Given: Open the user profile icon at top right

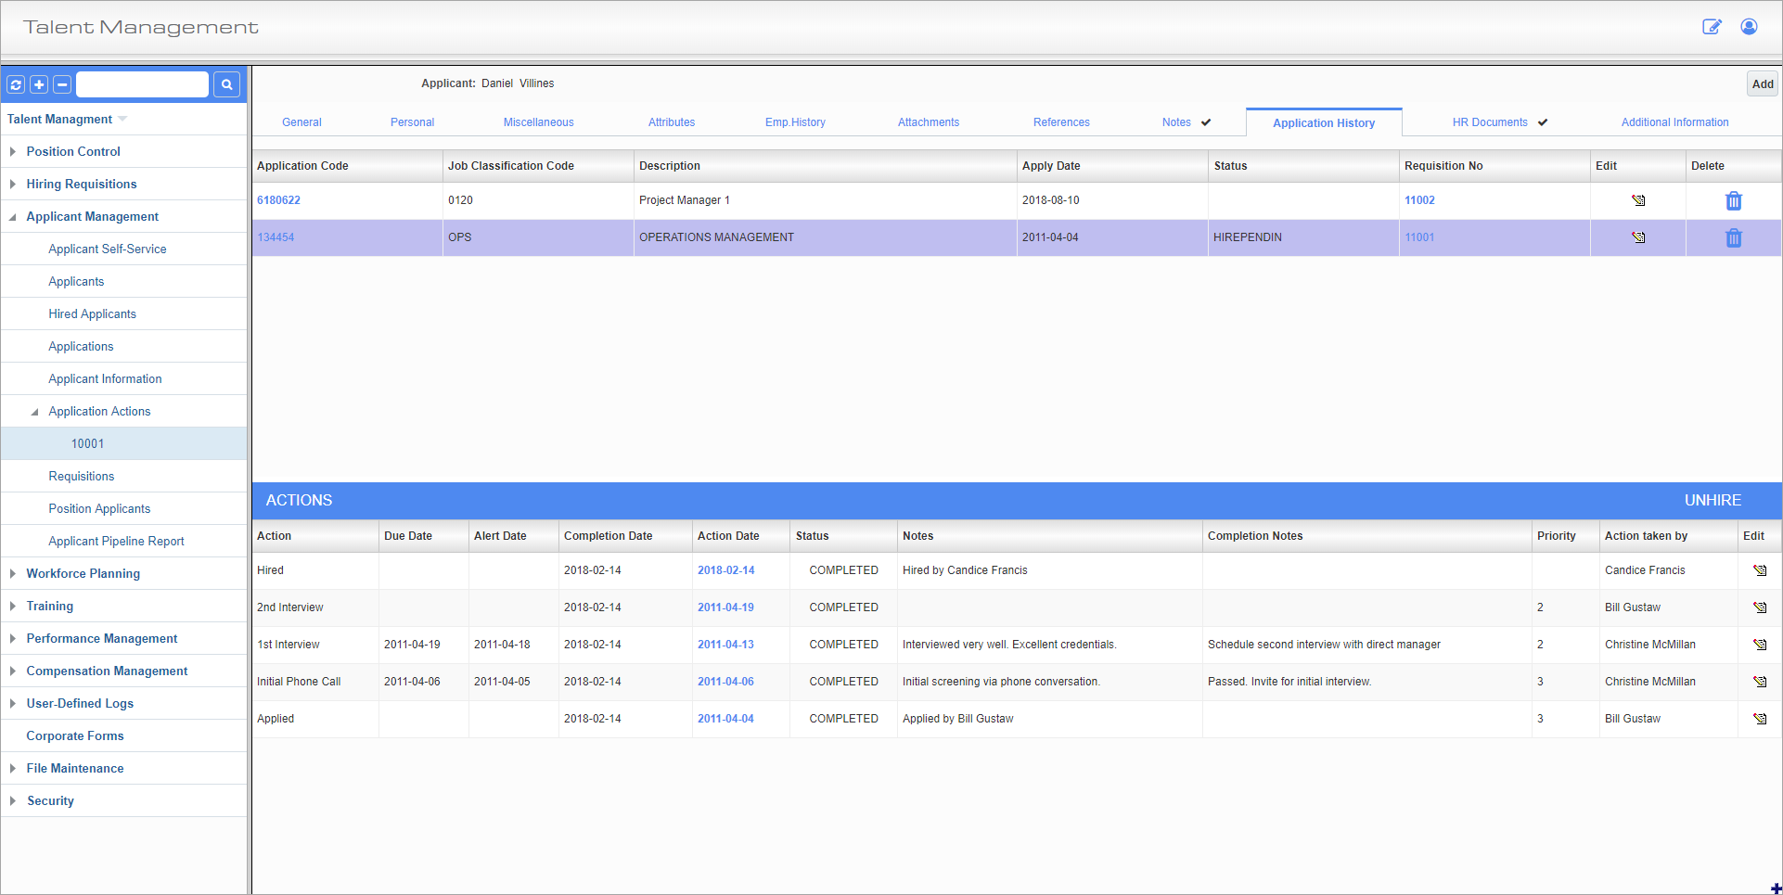Looking at the screenshot, I should (1749, 27).
